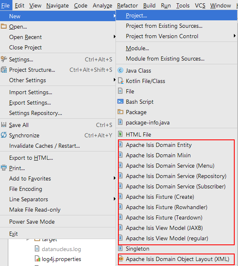Open the Run menu
Viewport: 238px width, 266px height.
coord(166,5)
